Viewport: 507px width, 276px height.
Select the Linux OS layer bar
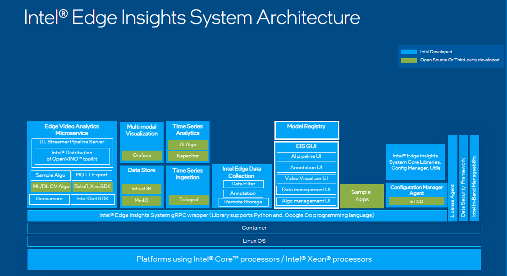pos(254,241)
